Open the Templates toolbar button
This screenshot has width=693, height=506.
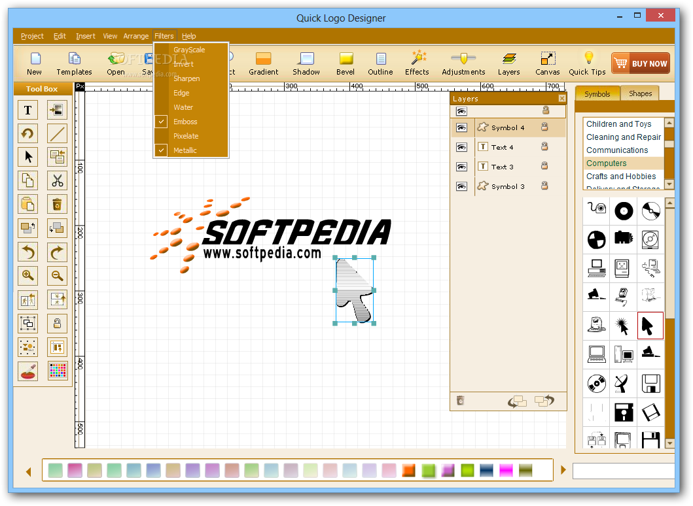pyautogui.click(x=74, y=63)
